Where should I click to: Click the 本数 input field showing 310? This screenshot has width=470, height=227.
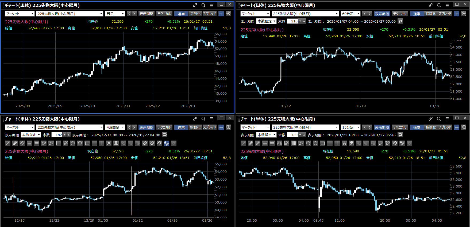click(292, 21)
